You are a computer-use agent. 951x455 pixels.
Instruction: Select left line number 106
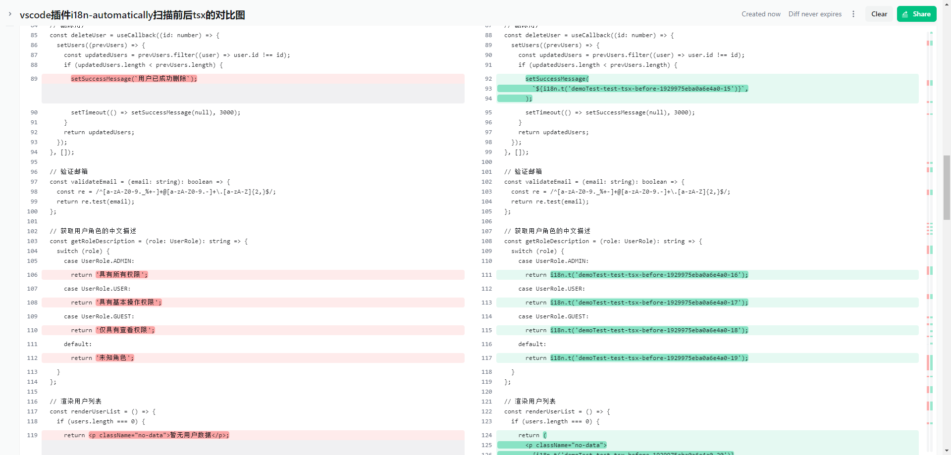tap(32, 275)
